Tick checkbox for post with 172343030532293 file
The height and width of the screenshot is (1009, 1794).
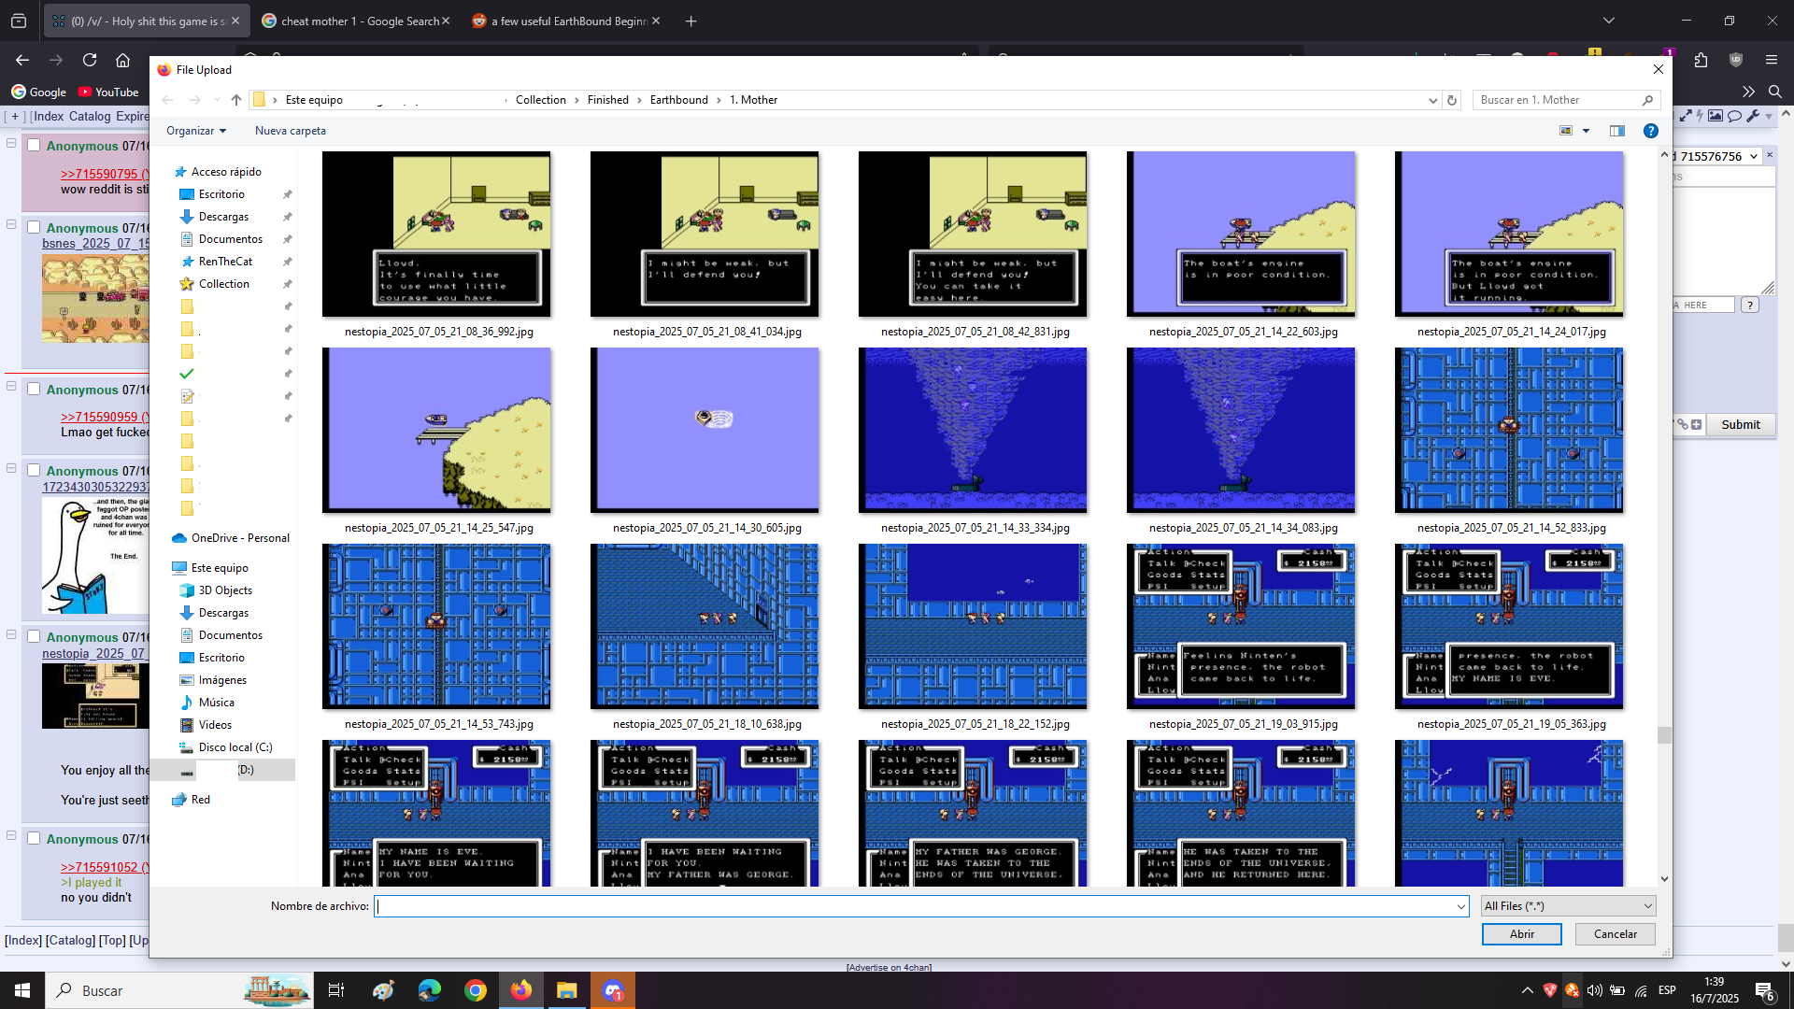[34, 470]
